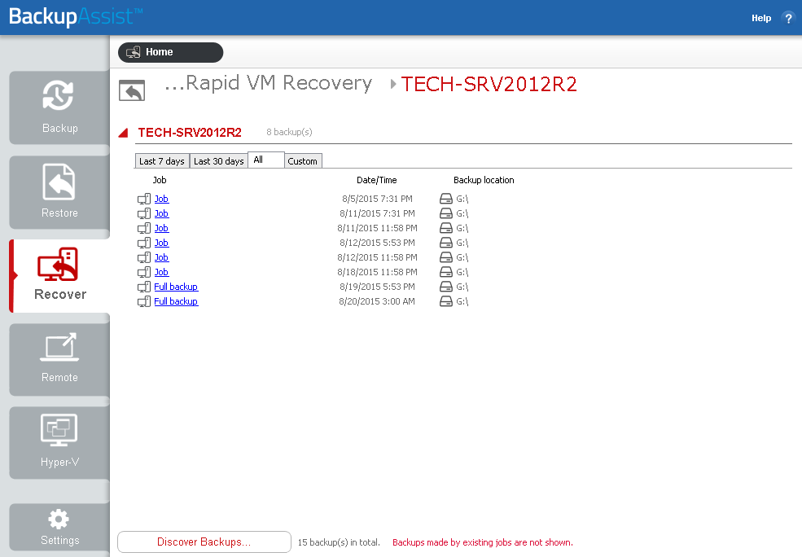Click the Date/Time column header
The height and width of the screenshot is (557, 802).
click(x=377, y=180)
